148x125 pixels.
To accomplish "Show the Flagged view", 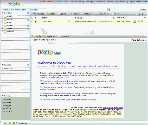I will [7, 105].
